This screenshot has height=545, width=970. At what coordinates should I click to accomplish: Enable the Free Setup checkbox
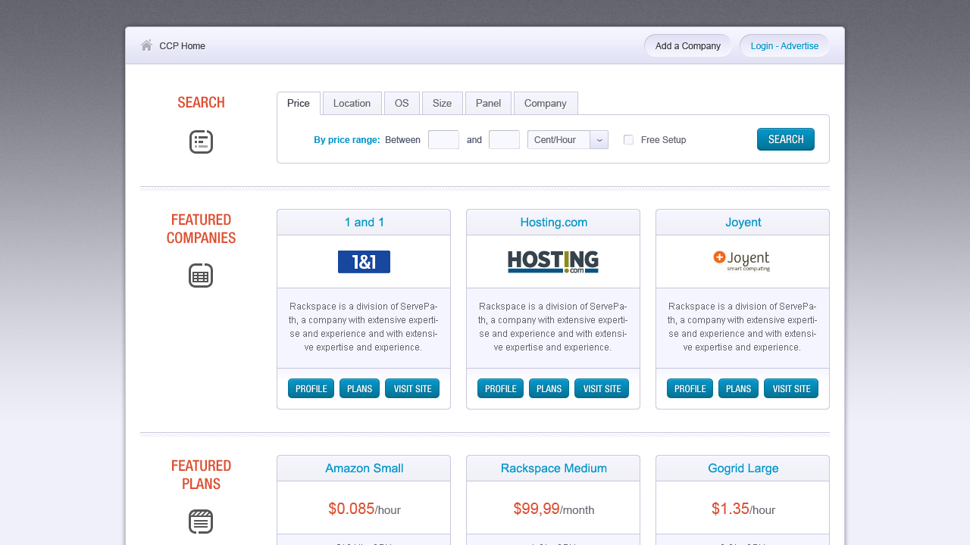(628, 139)
